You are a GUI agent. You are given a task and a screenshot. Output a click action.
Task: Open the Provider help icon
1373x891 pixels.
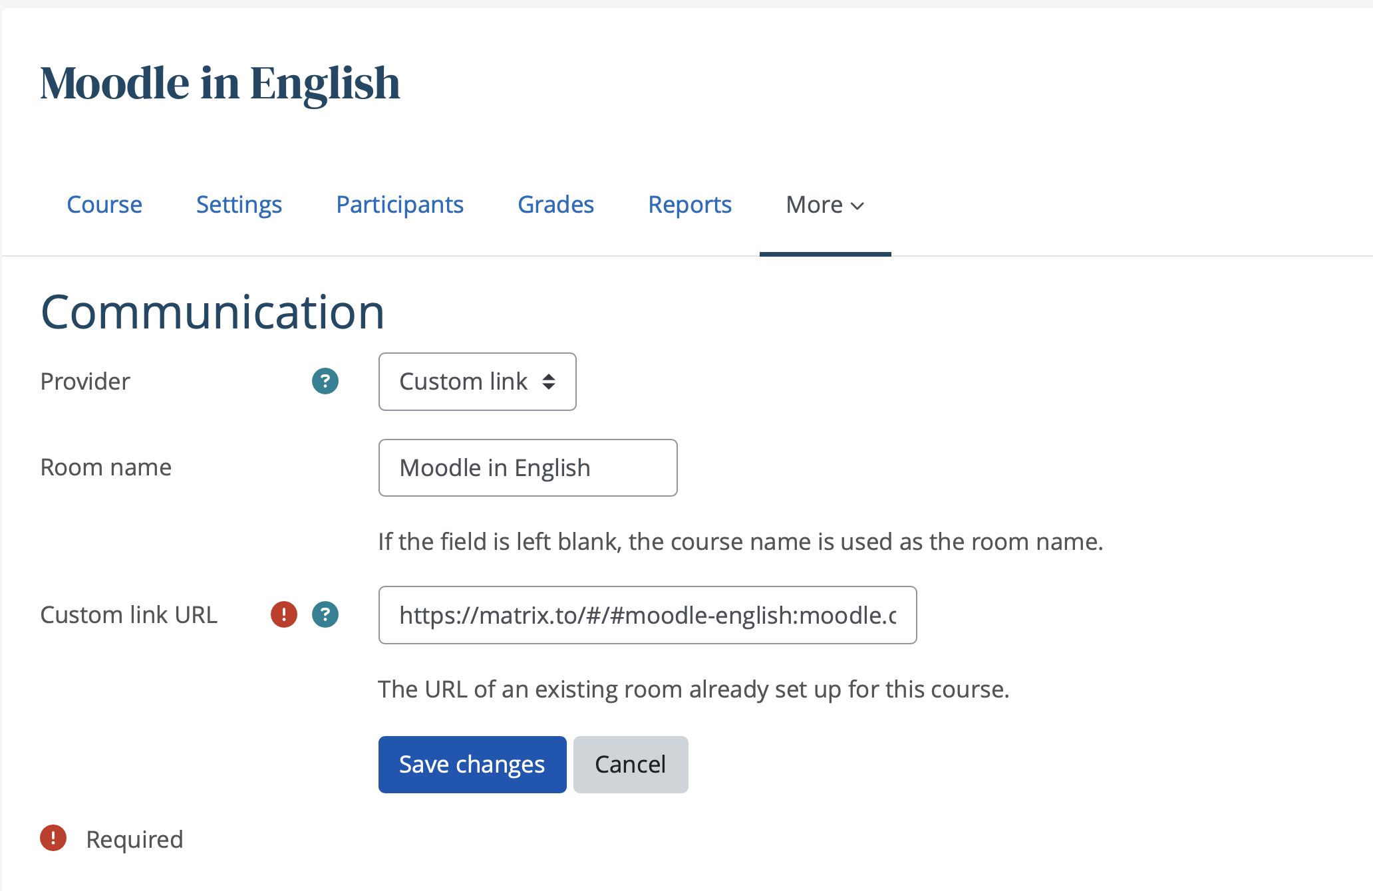325,381
